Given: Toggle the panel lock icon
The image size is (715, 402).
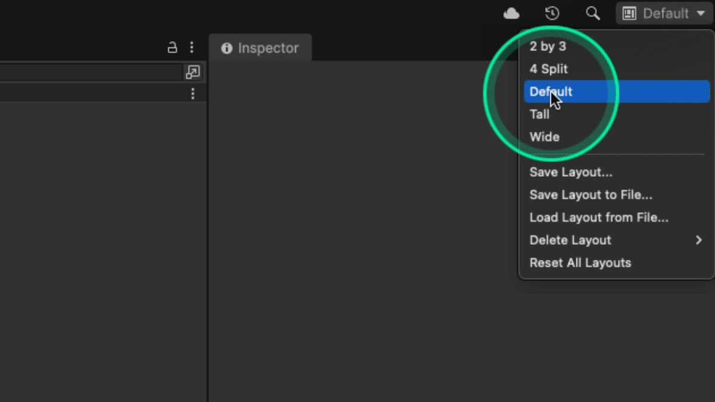Looking at the screenshot, I should tap(172, 48).
